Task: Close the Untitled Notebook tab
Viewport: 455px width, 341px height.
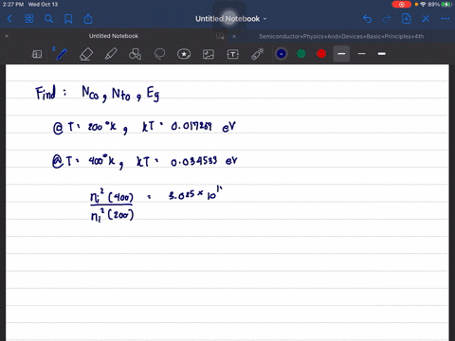Action: [x=7, y=36]
